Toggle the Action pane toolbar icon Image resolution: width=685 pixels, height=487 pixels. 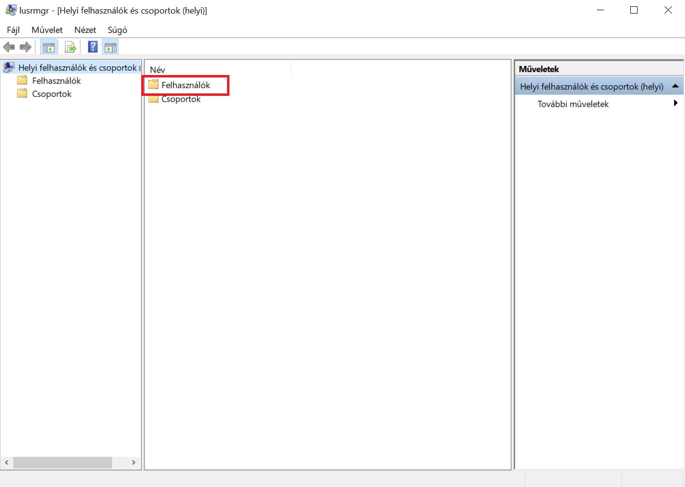coord(110,47)
